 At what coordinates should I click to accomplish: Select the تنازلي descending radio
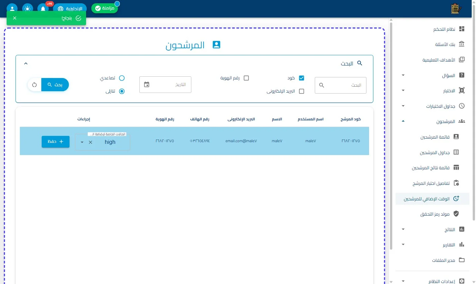(122, 91)
